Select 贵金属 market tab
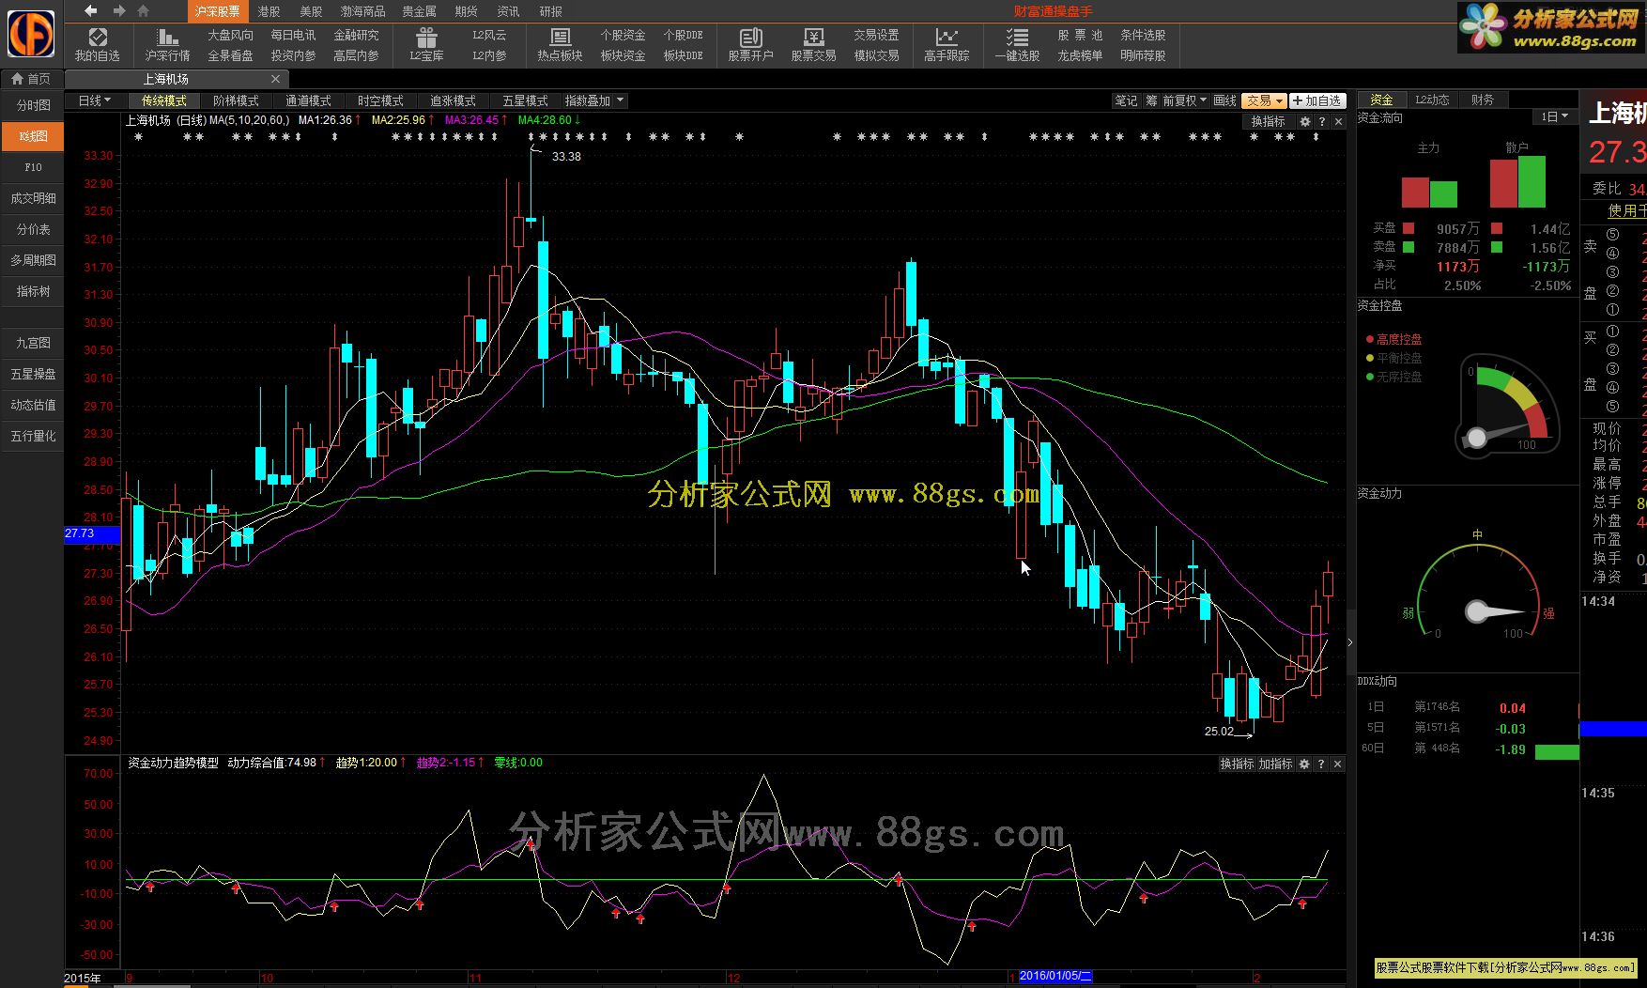Screen dimensions: 1647x988 [419, 11]
